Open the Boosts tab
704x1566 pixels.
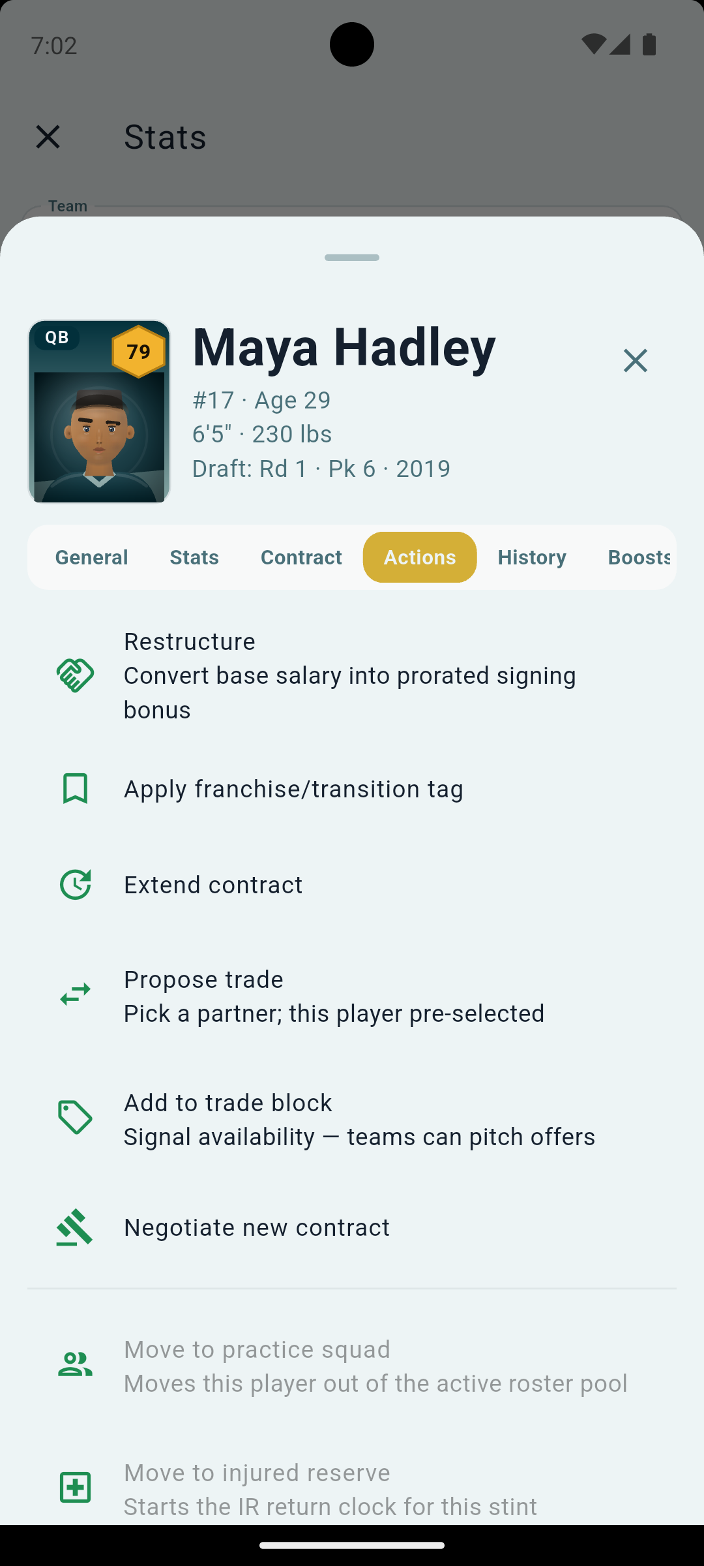tap(639, 557)
